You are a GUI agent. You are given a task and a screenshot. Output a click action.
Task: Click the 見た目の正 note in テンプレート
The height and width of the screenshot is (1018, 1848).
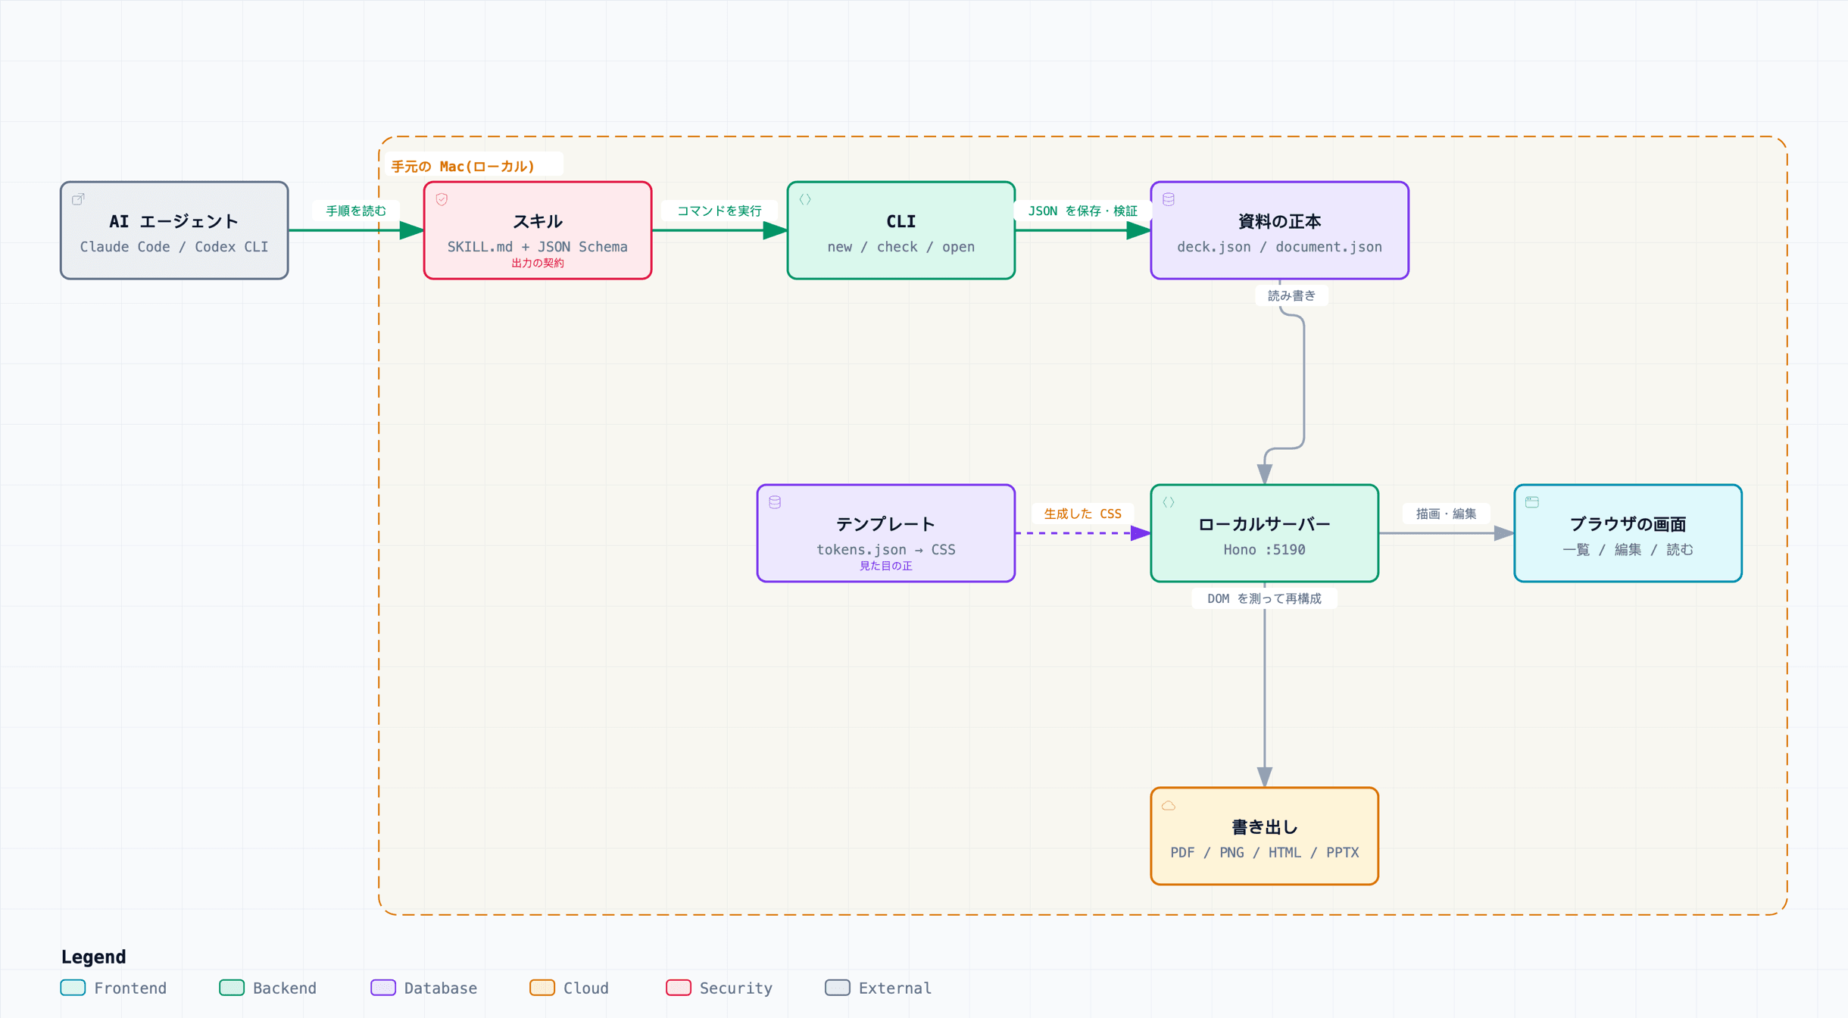[886, 566]
